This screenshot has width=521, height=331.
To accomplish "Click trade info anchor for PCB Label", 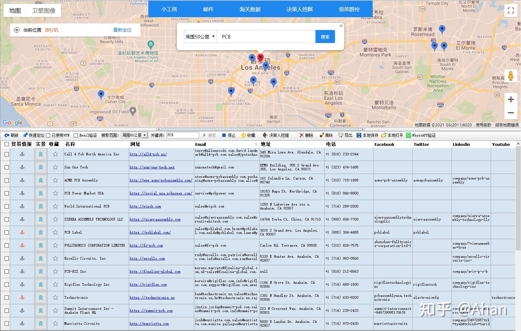I will [22, 232].
